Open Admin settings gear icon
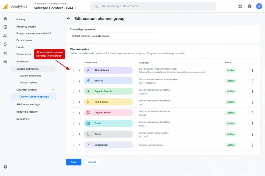The width and height of the screenshot is (265, 176). pyautogui.click(x=5, y=167)
